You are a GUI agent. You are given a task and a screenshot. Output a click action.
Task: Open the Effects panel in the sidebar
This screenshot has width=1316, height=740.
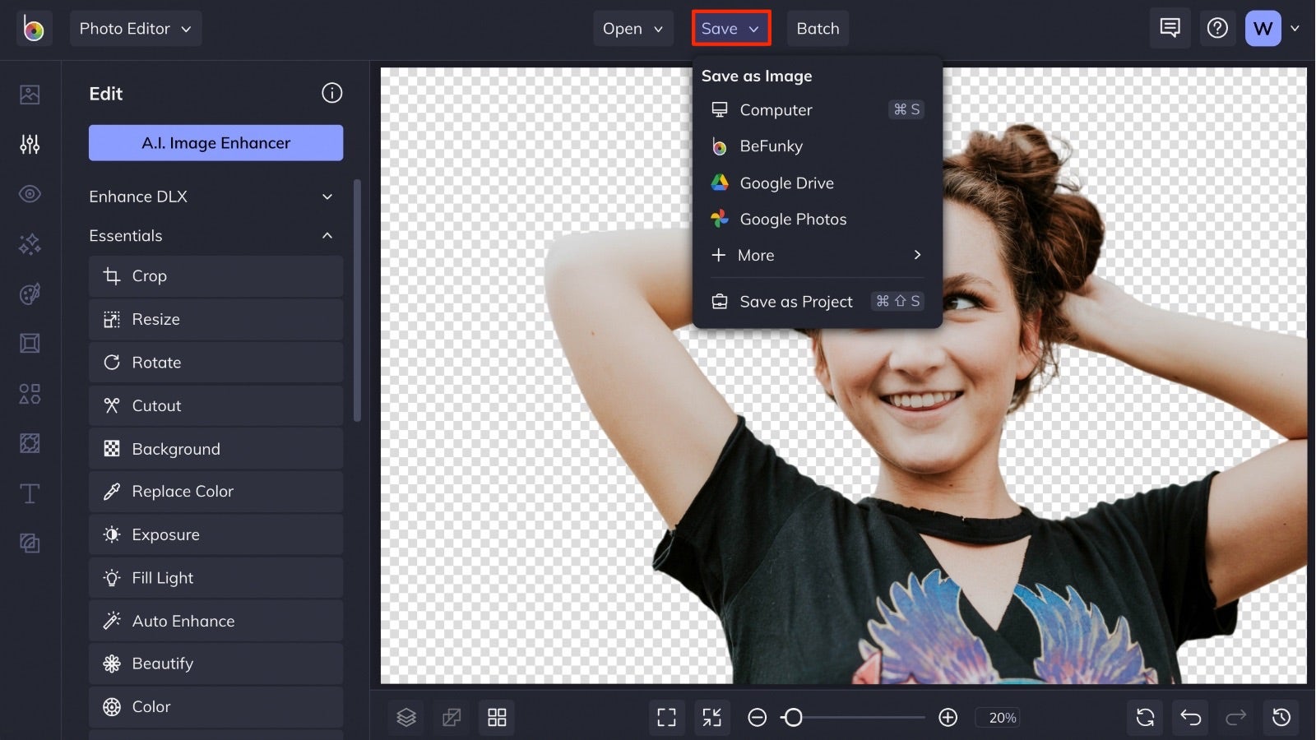click(29, 244)
